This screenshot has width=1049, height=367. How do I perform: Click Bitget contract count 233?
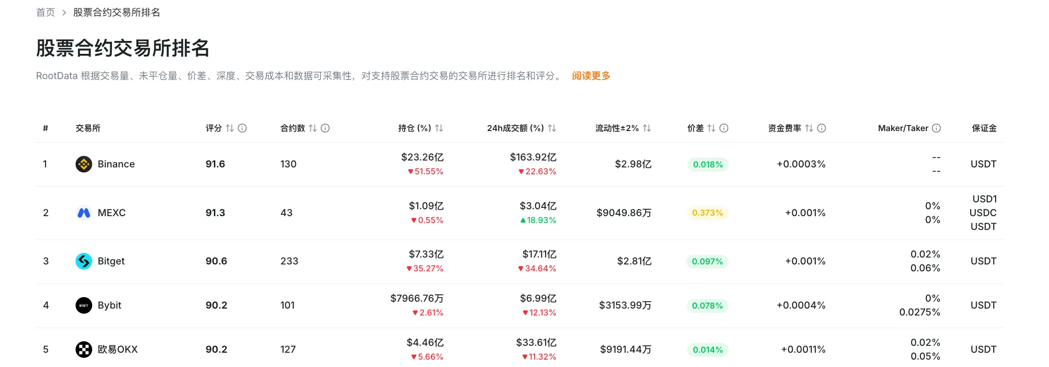pyautogui.click(x=289, y=261)
